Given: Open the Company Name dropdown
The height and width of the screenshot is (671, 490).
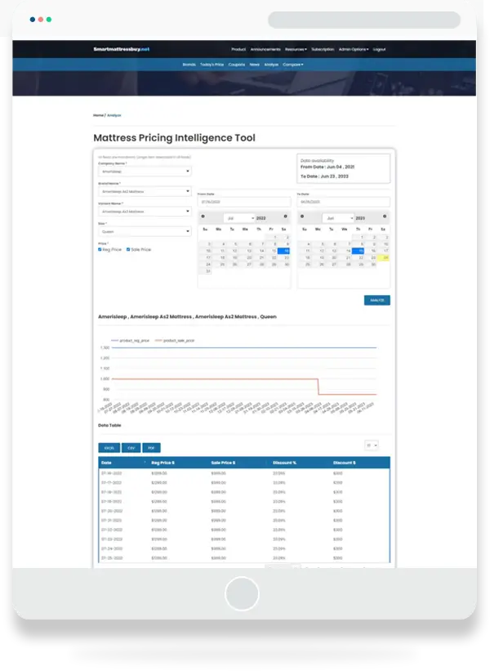Looking at the screenshot, I should coord(145,172).
